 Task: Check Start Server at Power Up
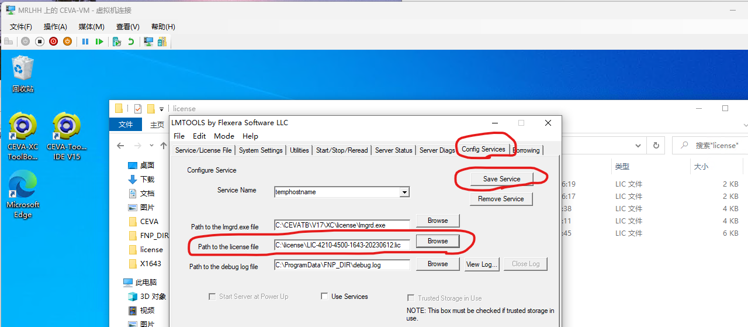tap(212, 297)
